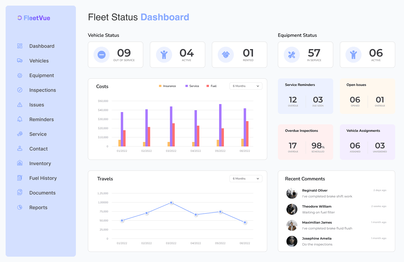Open the Vehicles section from the sidebar
Viewport: 404px width, 262px height.
[39, 61]
